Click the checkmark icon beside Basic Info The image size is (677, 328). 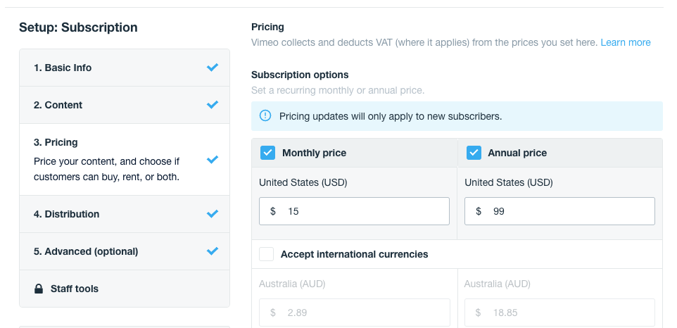point(213,68)
